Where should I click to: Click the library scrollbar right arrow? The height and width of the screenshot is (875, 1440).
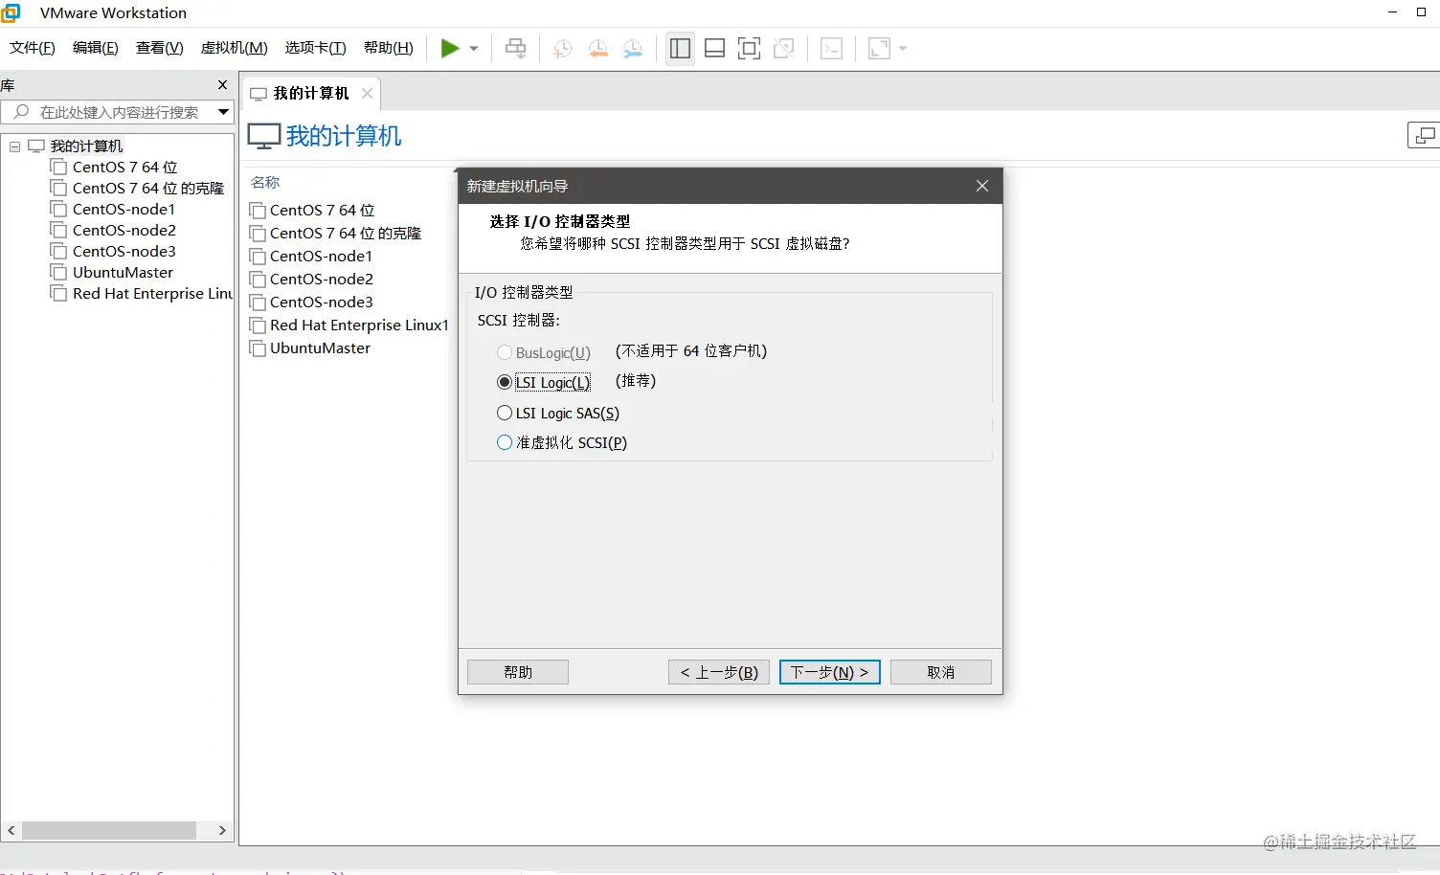coord(222,831)
